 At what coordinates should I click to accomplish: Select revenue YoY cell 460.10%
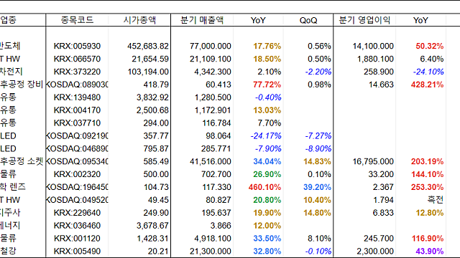(x=264, y=187)
